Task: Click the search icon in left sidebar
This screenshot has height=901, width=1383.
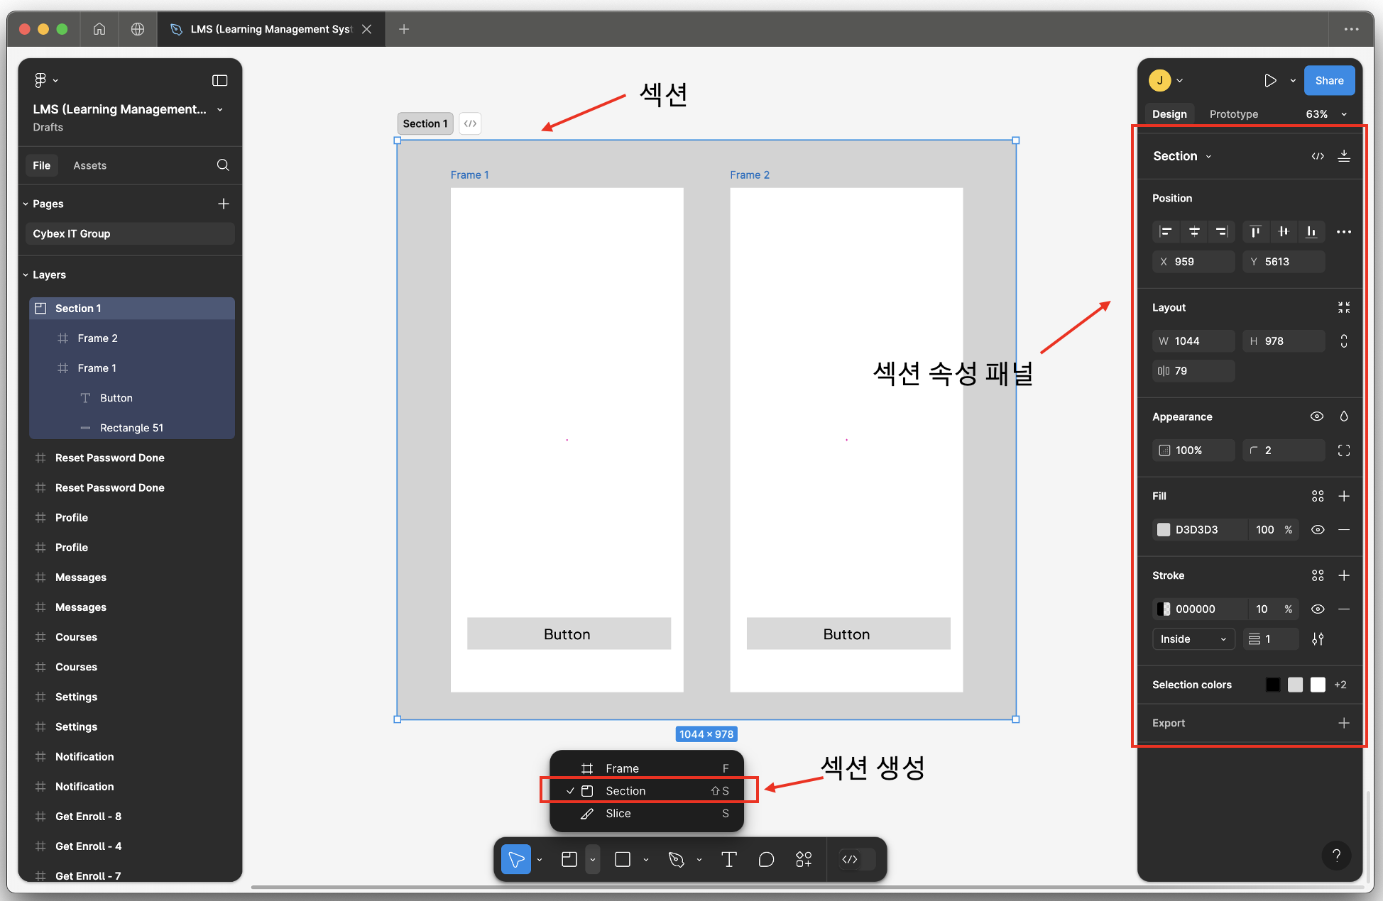Action: pyautogui.click(x=223, y=165)
